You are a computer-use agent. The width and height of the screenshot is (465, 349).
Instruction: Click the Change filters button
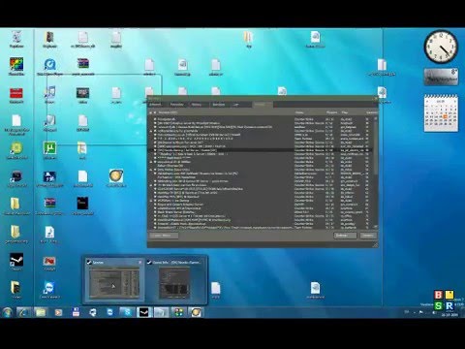click(164, 236)
